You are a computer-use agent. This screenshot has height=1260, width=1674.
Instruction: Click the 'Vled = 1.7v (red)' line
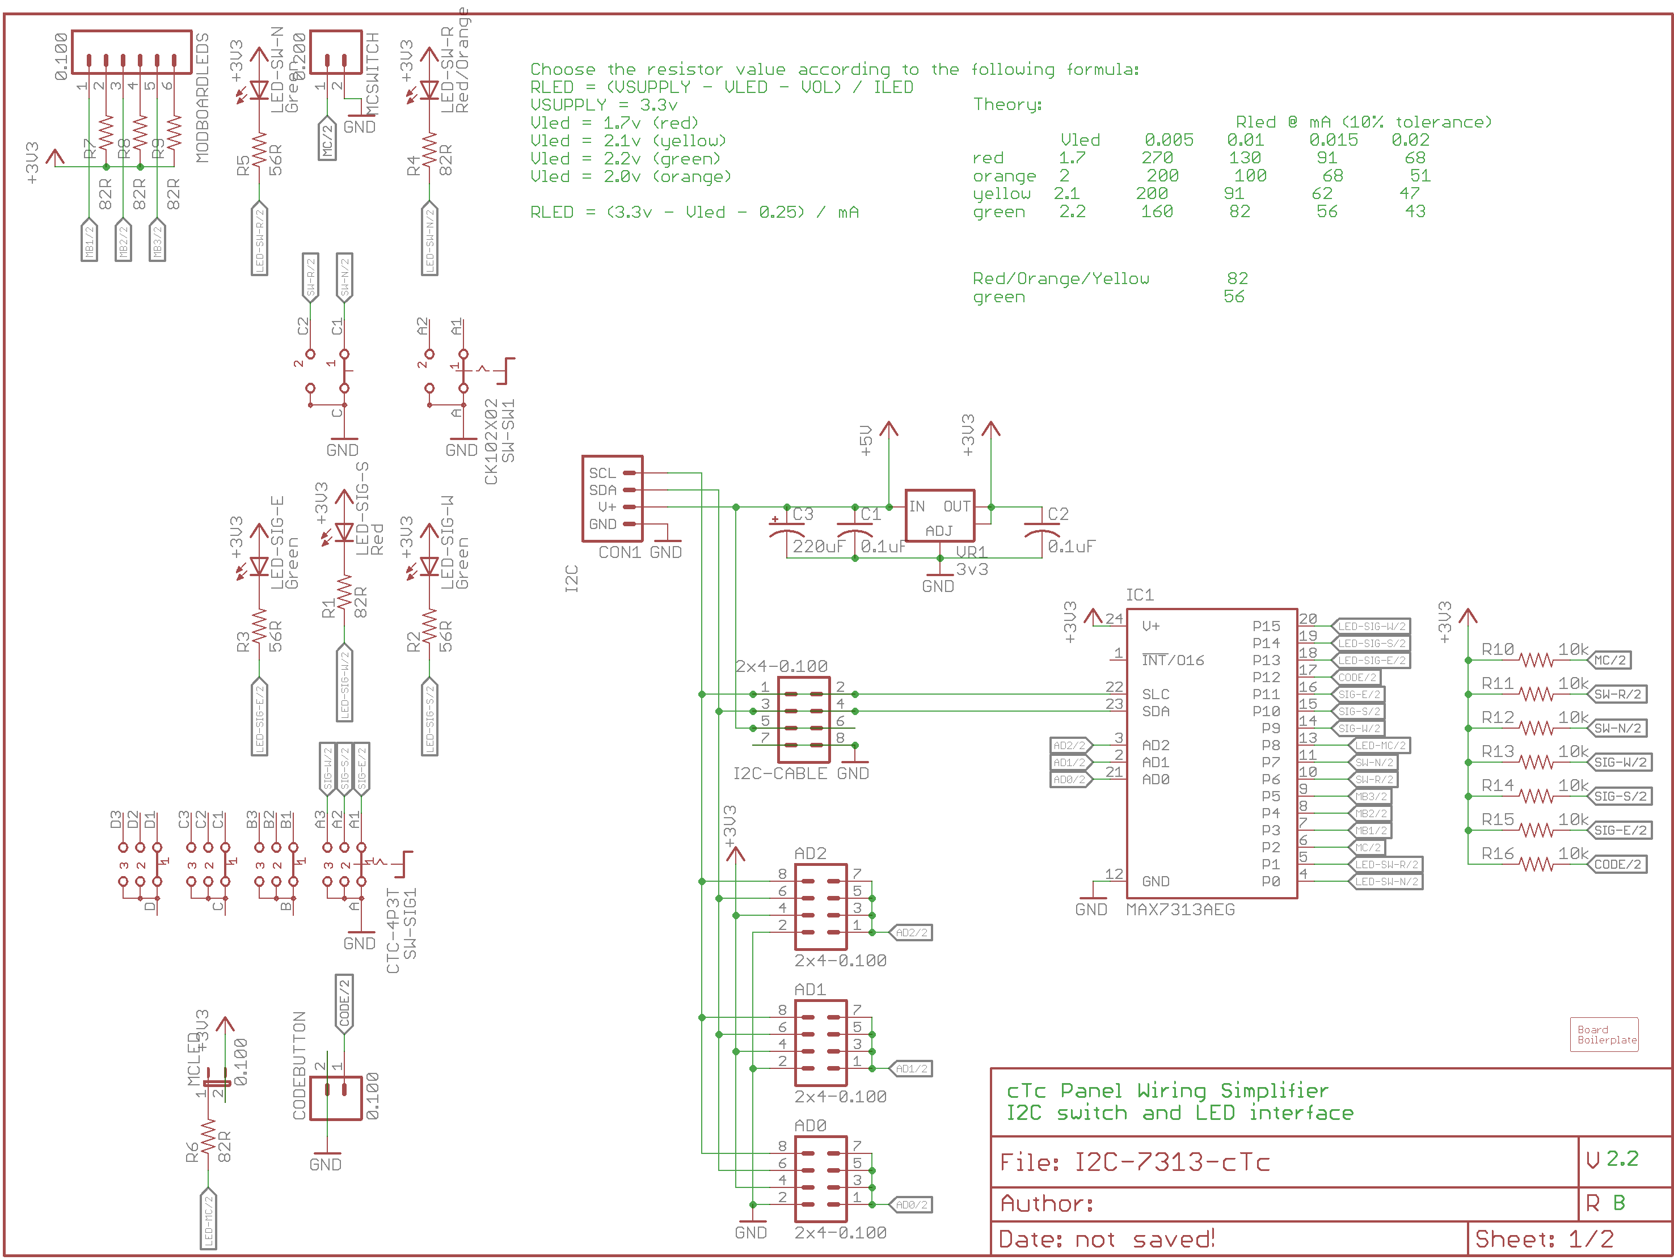pyautogui.click(x=614, y=123)
